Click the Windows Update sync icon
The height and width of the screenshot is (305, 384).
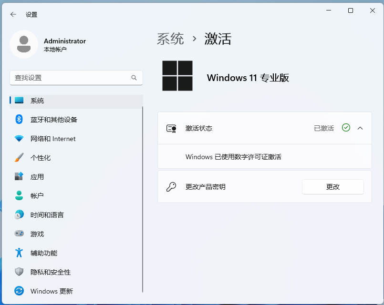click(19, 291)
